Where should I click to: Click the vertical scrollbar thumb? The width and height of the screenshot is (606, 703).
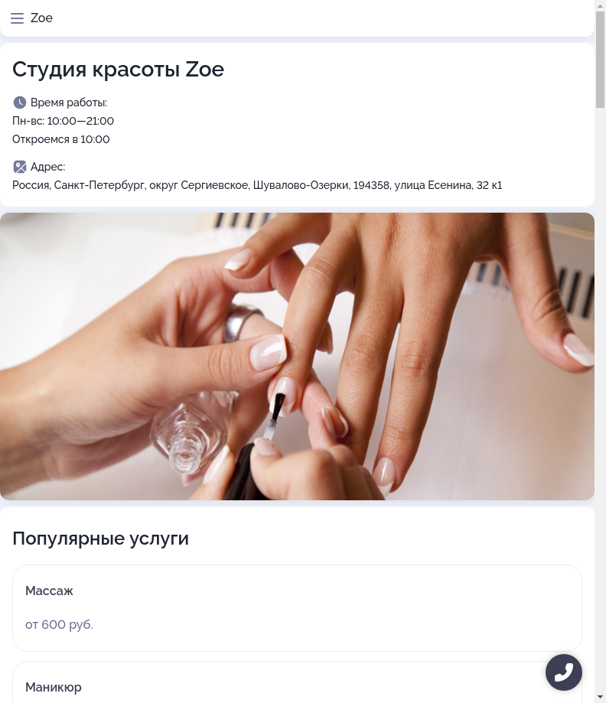pyautogui.click(x=600, y=60)
